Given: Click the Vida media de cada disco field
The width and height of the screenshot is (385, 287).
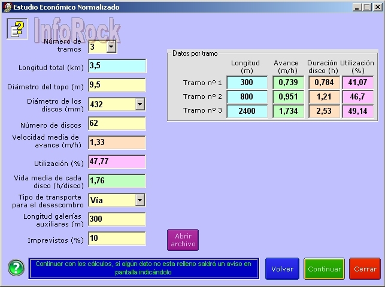Looking at the screenshot, I should pos(117,181).
